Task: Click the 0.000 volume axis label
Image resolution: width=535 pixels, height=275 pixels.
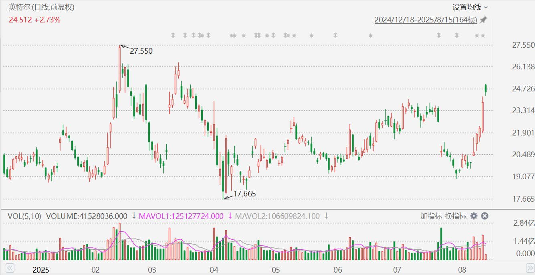Action: 525,253
